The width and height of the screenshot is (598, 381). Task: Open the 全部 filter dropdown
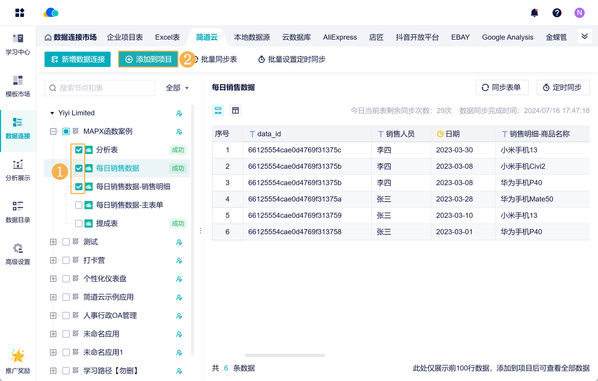click(x=177, y=88)
